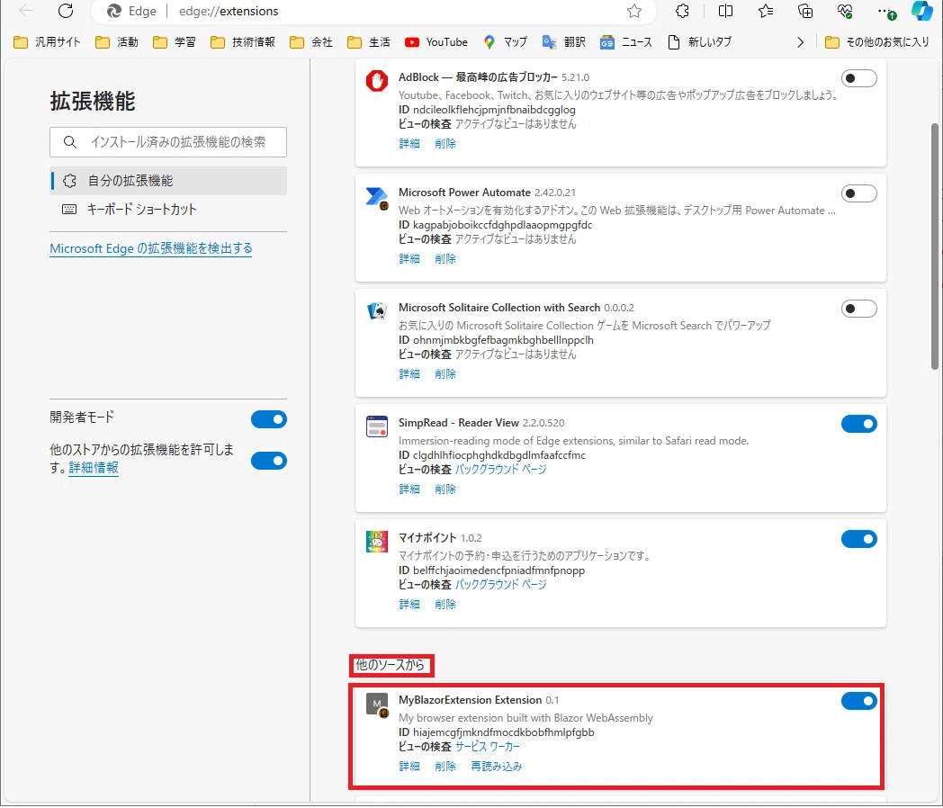Screen dimensions: 943x808
Task: Open その他のお気に入り folder
Action: click(876, 42)
